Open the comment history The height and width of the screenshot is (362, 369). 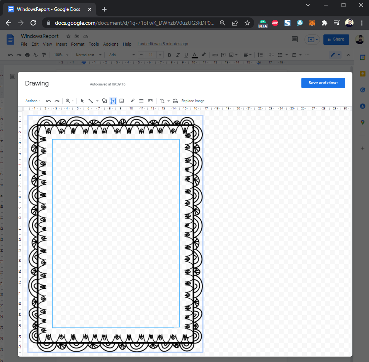(x=295, y=39)
